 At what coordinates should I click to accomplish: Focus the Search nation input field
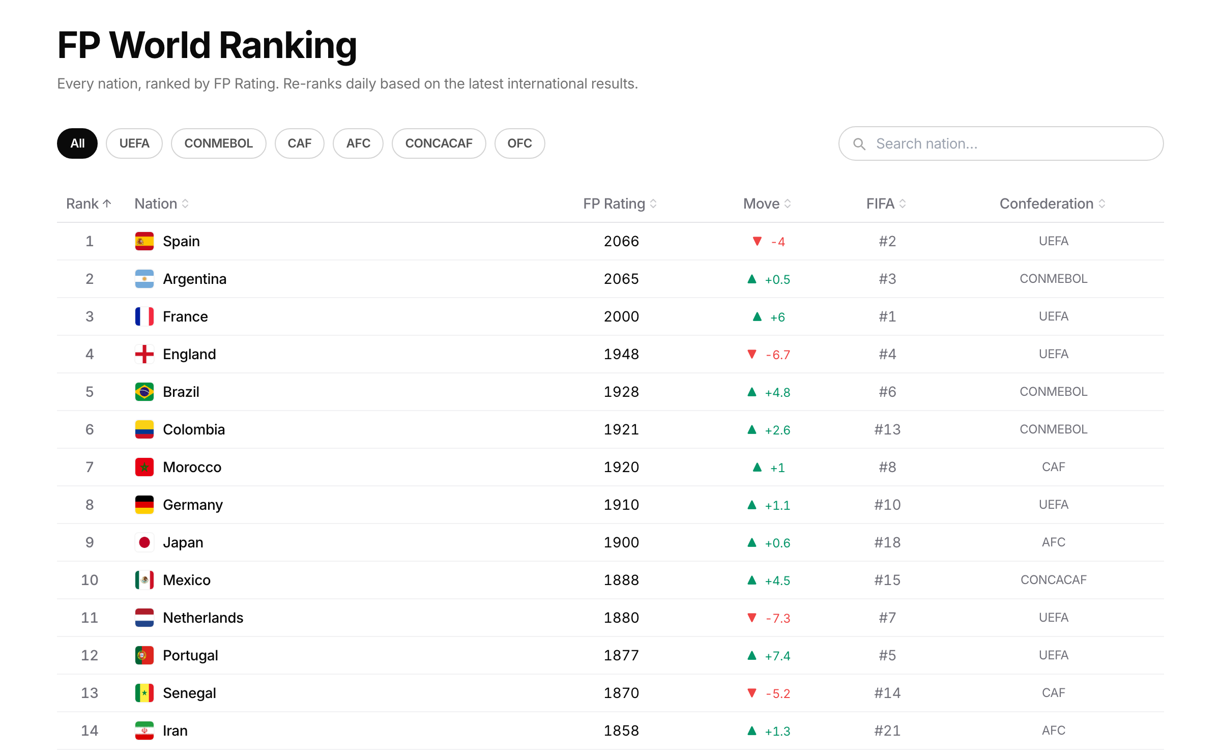click(x=1001, y=143)
